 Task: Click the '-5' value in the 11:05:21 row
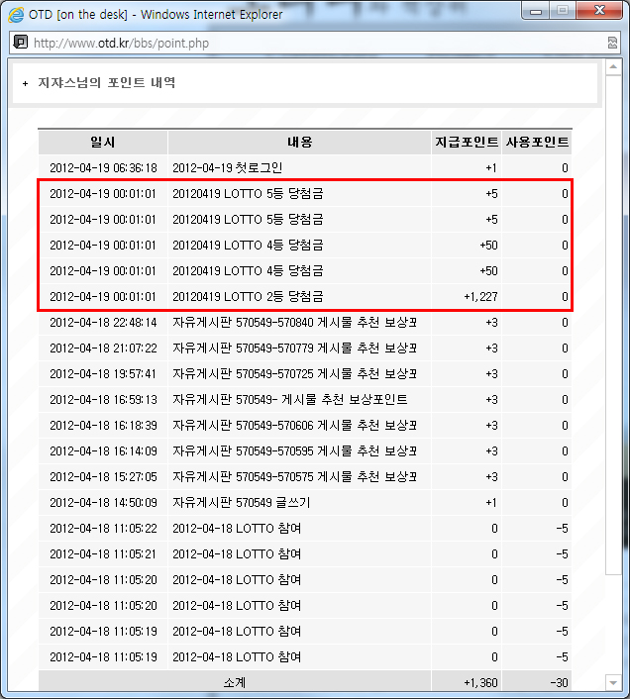tap(562, 554)
